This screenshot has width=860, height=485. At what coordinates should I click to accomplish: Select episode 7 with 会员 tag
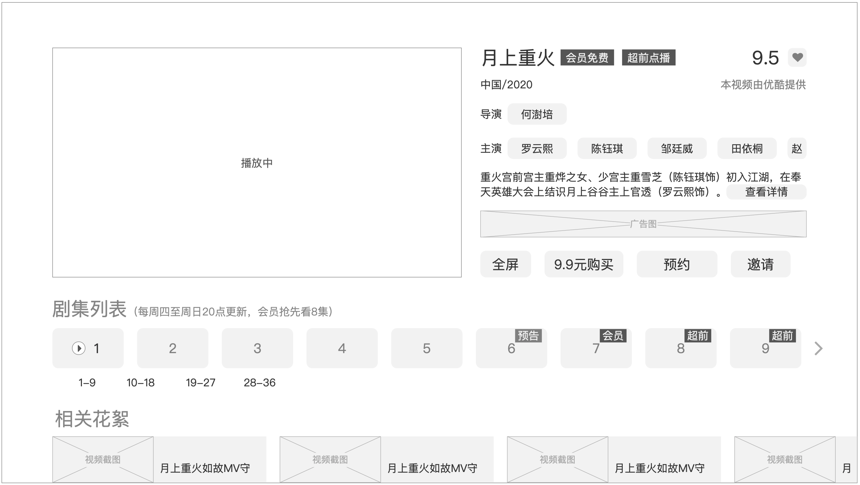click(596, 348)
